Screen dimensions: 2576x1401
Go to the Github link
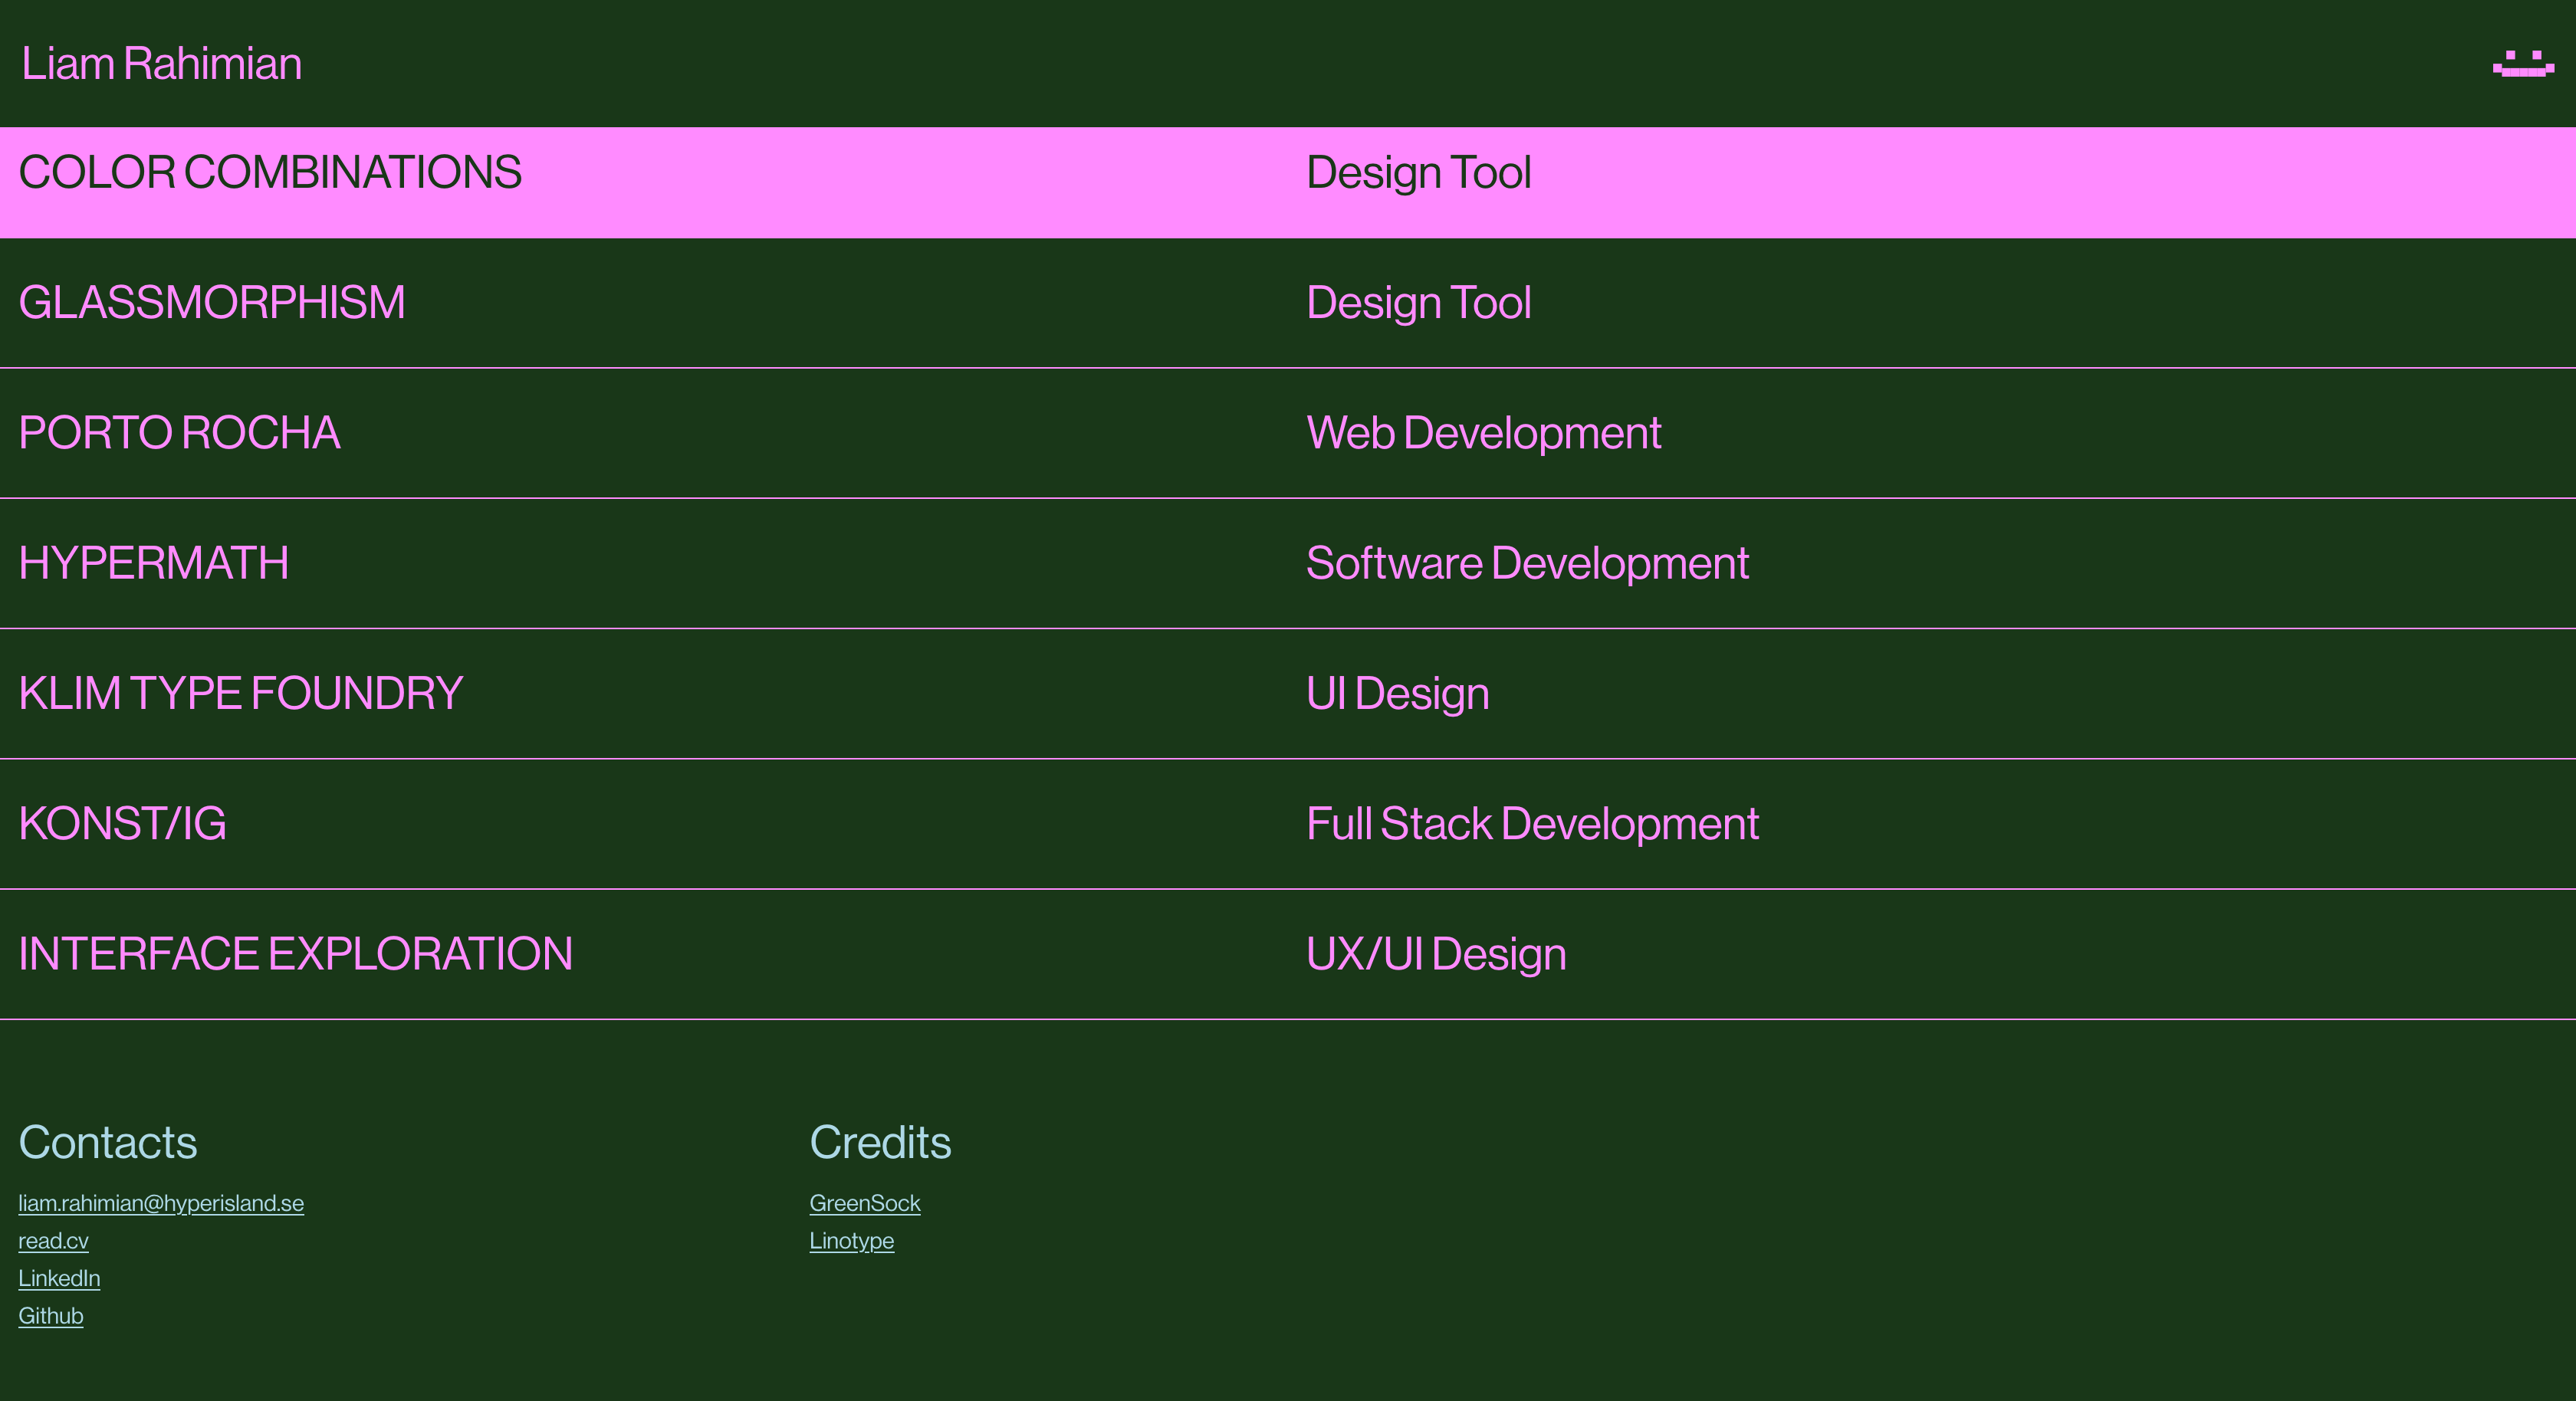click(x=50, y=1316)
